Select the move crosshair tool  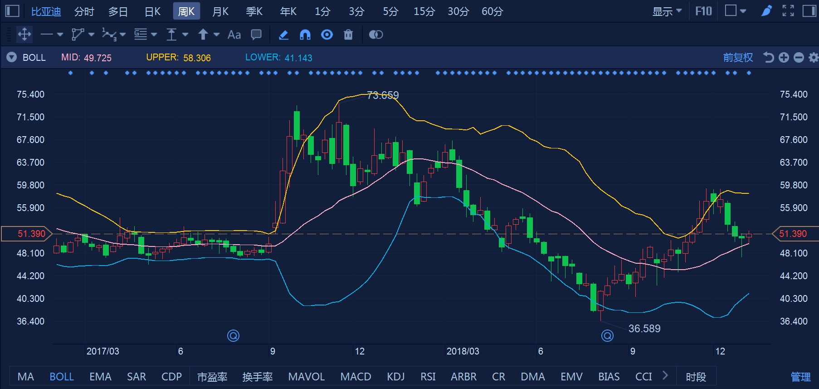pos(24,34)
